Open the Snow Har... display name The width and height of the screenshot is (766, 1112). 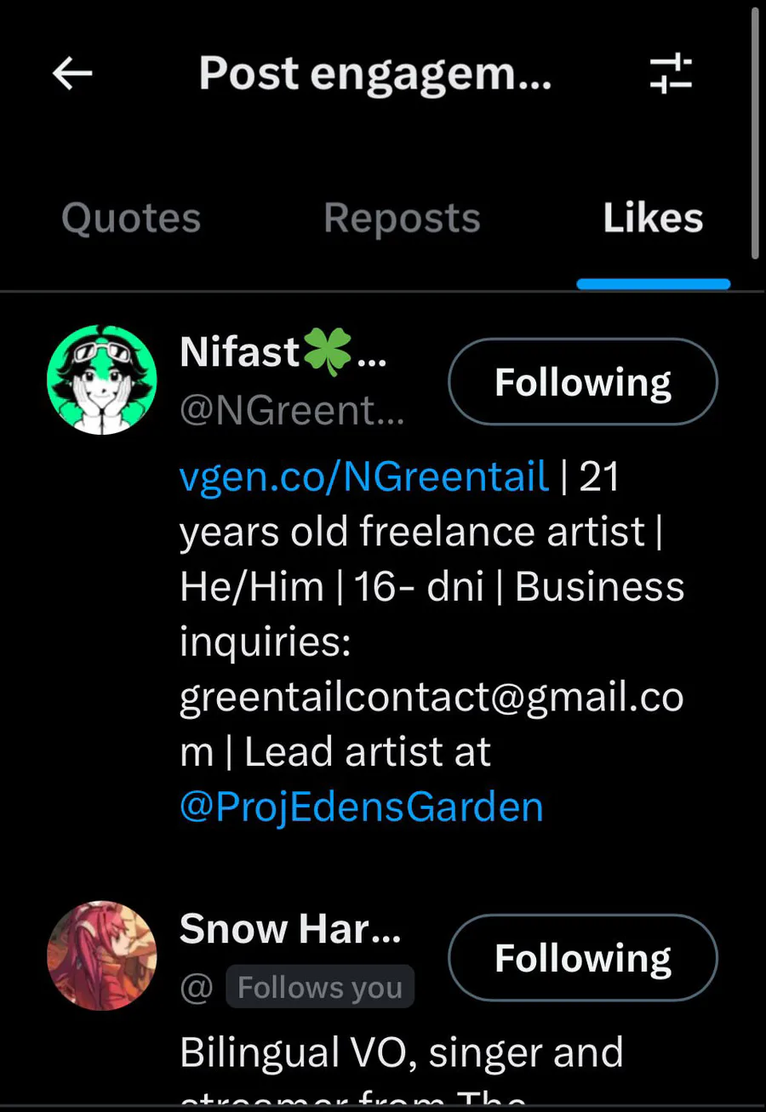click(289, 929)
